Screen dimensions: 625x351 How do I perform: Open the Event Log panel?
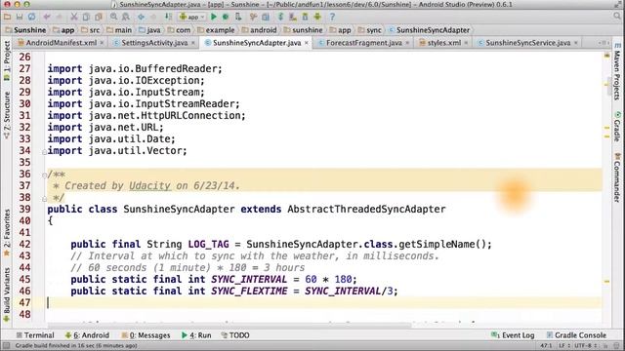tap(513, 335)
